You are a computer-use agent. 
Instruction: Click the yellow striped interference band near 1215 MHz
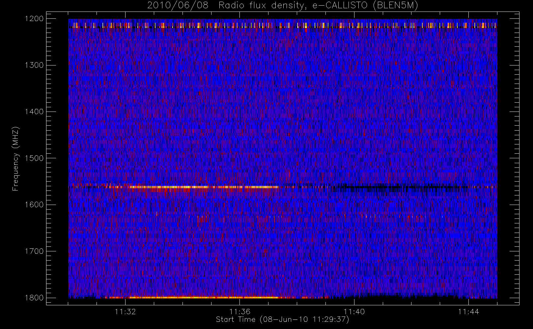click(x=283, y=25)
